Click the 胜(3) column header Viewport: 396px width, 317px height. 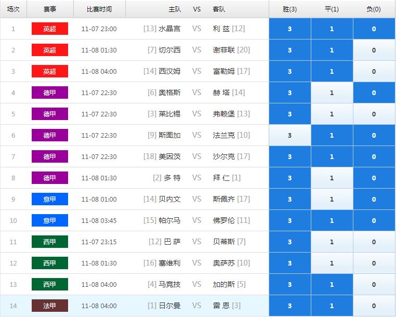point(289,9)
